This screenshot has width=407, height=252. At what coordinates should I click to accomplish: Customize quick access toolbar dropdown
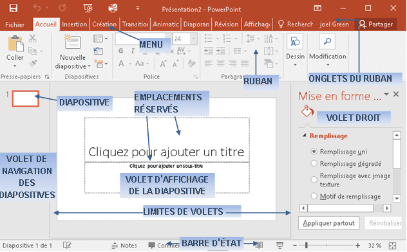tap(138, 8)
